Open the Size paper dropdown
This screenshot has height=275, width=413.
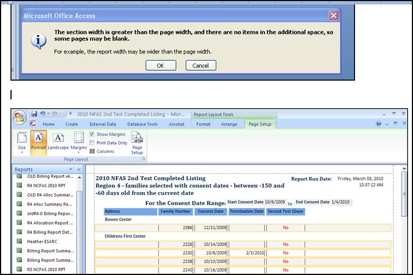(x=22, y=142)
